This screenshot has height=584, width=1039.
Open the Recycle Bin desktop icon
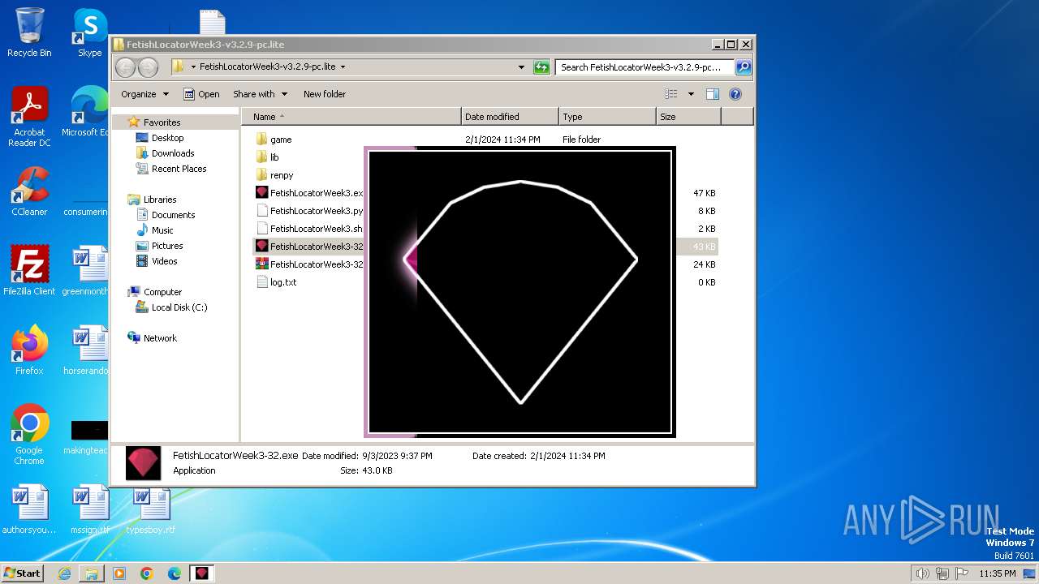click(x=29, y=32)
